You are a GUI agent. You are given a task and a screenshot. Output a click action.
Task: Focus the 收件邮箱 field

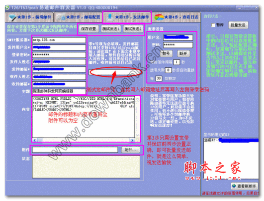click(x=59, y=84)
